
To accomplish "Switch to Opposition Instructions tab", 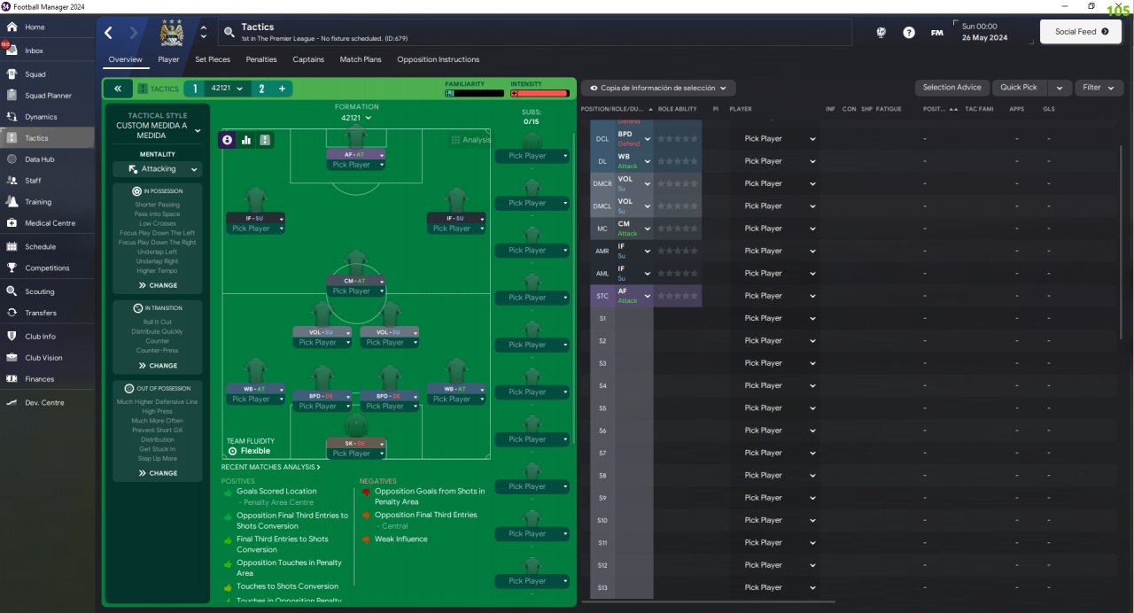I will (439, 59).
